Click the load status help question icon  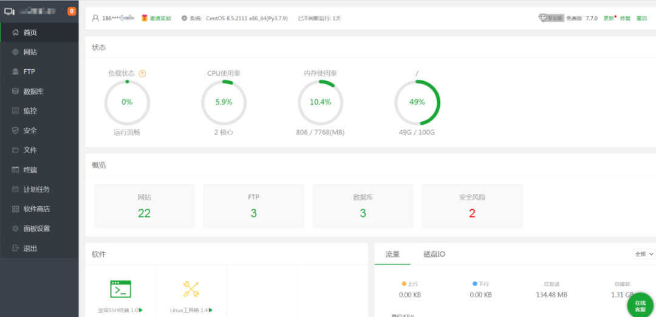pos(142,73)
